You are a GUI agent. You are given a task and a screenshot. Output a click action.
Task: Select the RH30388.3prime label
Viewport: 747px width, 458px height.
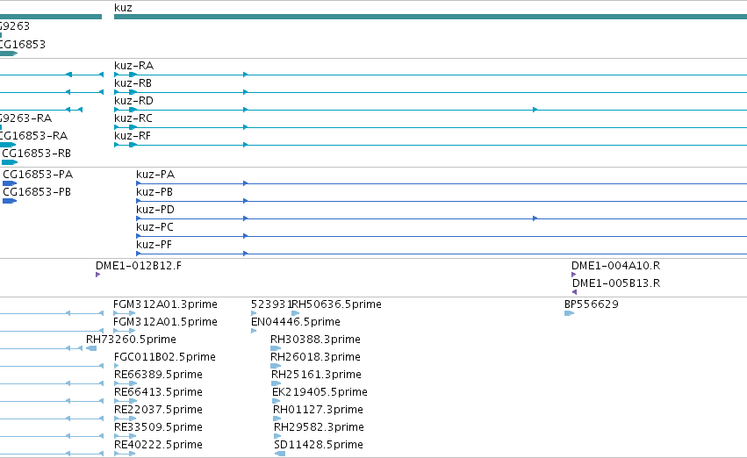tap(315, 340)
